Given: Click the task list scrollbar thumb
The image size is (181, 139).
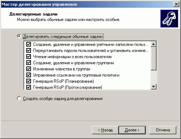Looking at the screenshot, I should pyautogui.click(x=153, y=58).
